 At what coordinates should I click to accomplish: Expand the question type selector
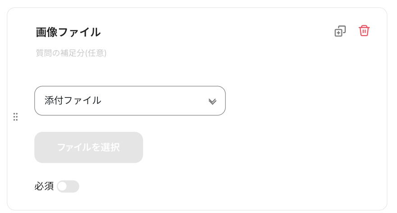click(130, 101)
